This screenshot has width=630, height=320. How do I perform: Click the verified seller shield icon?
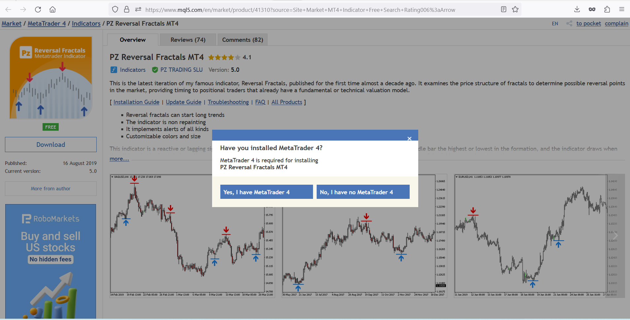[x=155, y=70]
